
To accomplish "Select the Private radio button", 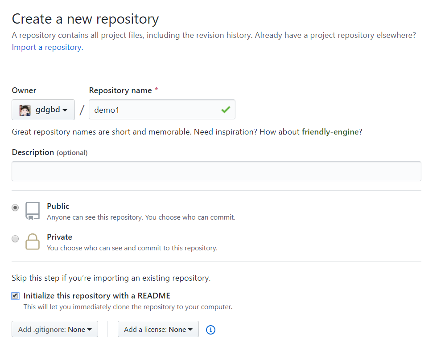I will click(x=15, y=239).
